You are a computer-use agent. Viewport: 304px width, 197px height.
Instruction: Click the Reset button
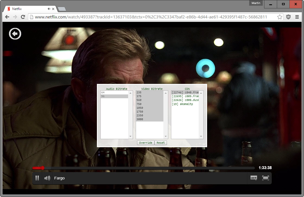[x=160, y=143]
